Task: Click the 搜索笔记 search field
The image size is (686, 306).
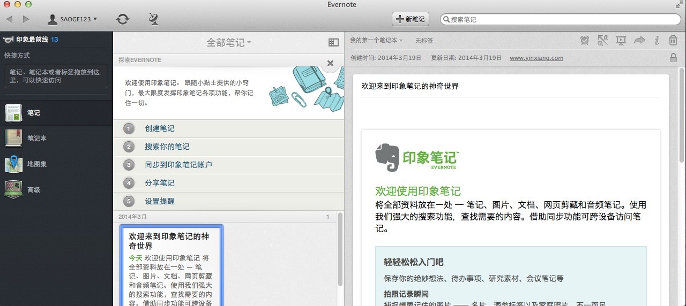Action: (560, 19)
